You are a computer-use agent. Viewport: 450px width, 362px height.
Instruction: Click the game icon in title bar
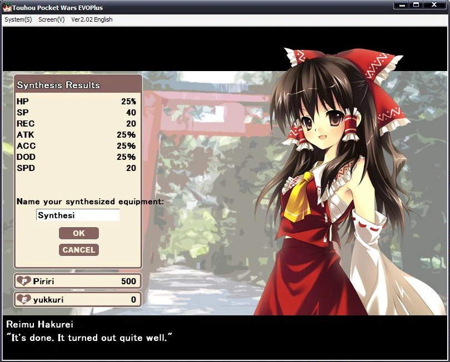pyautogui.click(x=7, y=7)
